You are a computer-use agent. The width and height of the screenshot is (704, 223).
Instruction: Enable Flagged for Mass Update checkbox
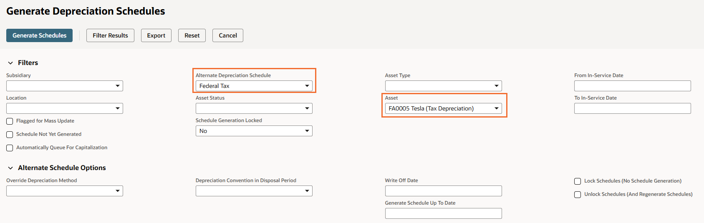pyautogui.click(x=10, y=121)
